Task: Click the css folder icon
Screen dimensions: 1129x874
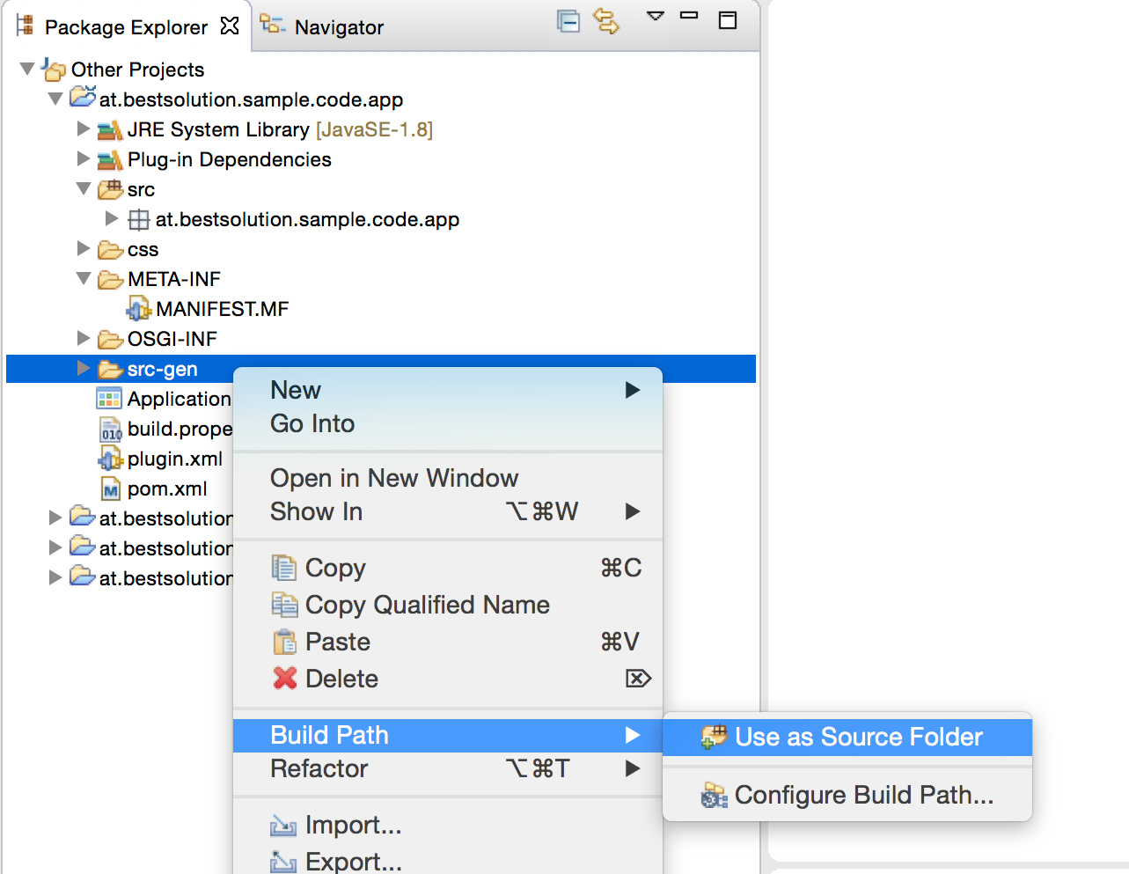Action: (x=110, y=250)
